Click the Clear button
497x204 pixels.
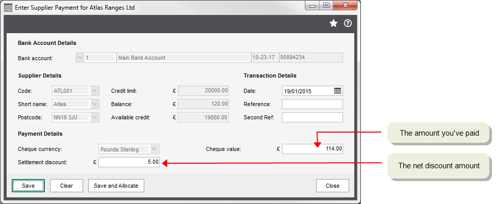click(x=66, y=186)
